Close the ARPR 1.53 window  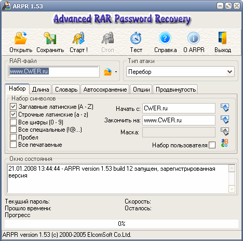point(237,6)
